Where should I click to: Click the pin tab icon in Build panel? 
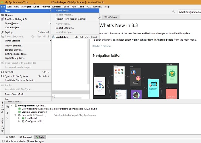pos(7,113)
